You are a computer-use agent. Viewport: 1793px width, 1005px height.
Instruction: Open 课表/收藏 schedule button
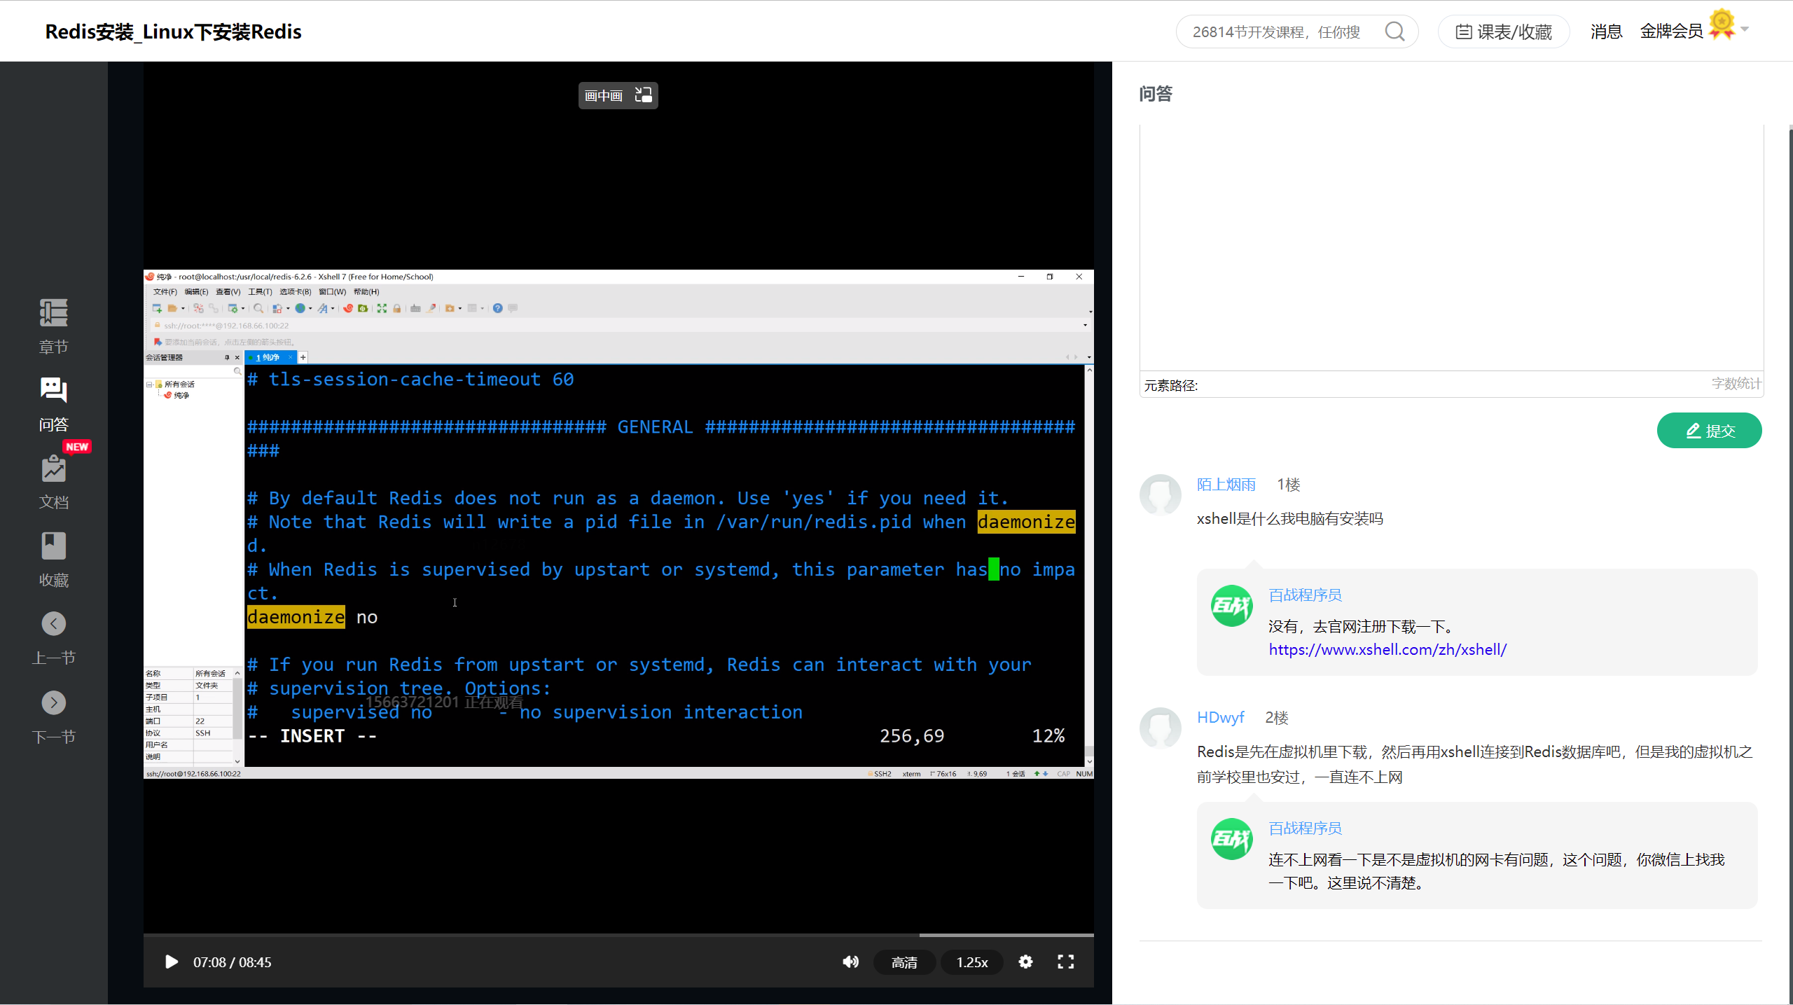[1503, 32]
